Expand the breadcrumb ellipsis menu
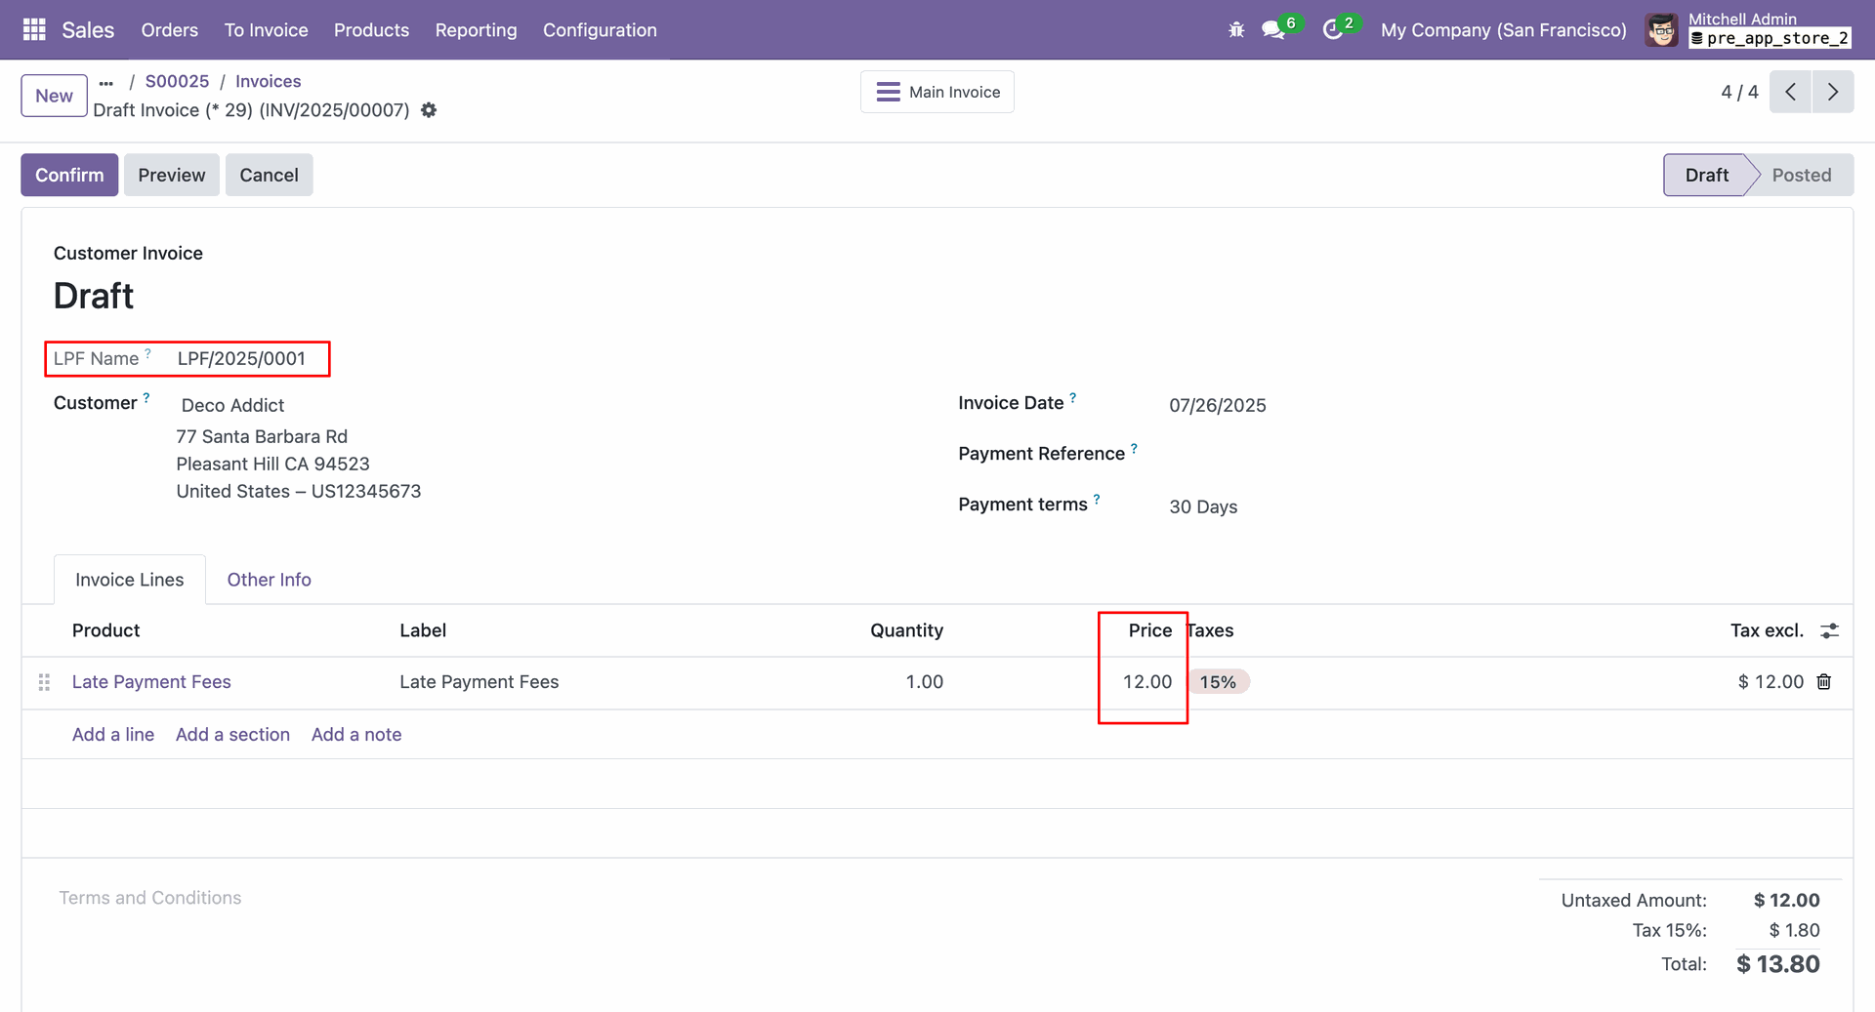 (x=106, y=83)
